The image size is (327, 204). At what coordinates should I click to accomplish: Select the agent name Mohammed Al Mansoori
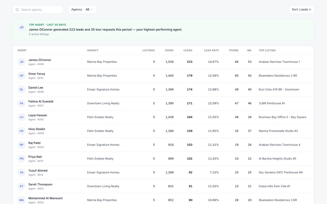tap(45, 198)
